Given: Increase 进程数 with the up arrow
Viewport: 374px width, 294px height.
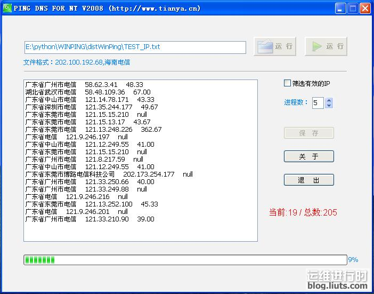Looking at the screenshot, I should click(329, 100).
